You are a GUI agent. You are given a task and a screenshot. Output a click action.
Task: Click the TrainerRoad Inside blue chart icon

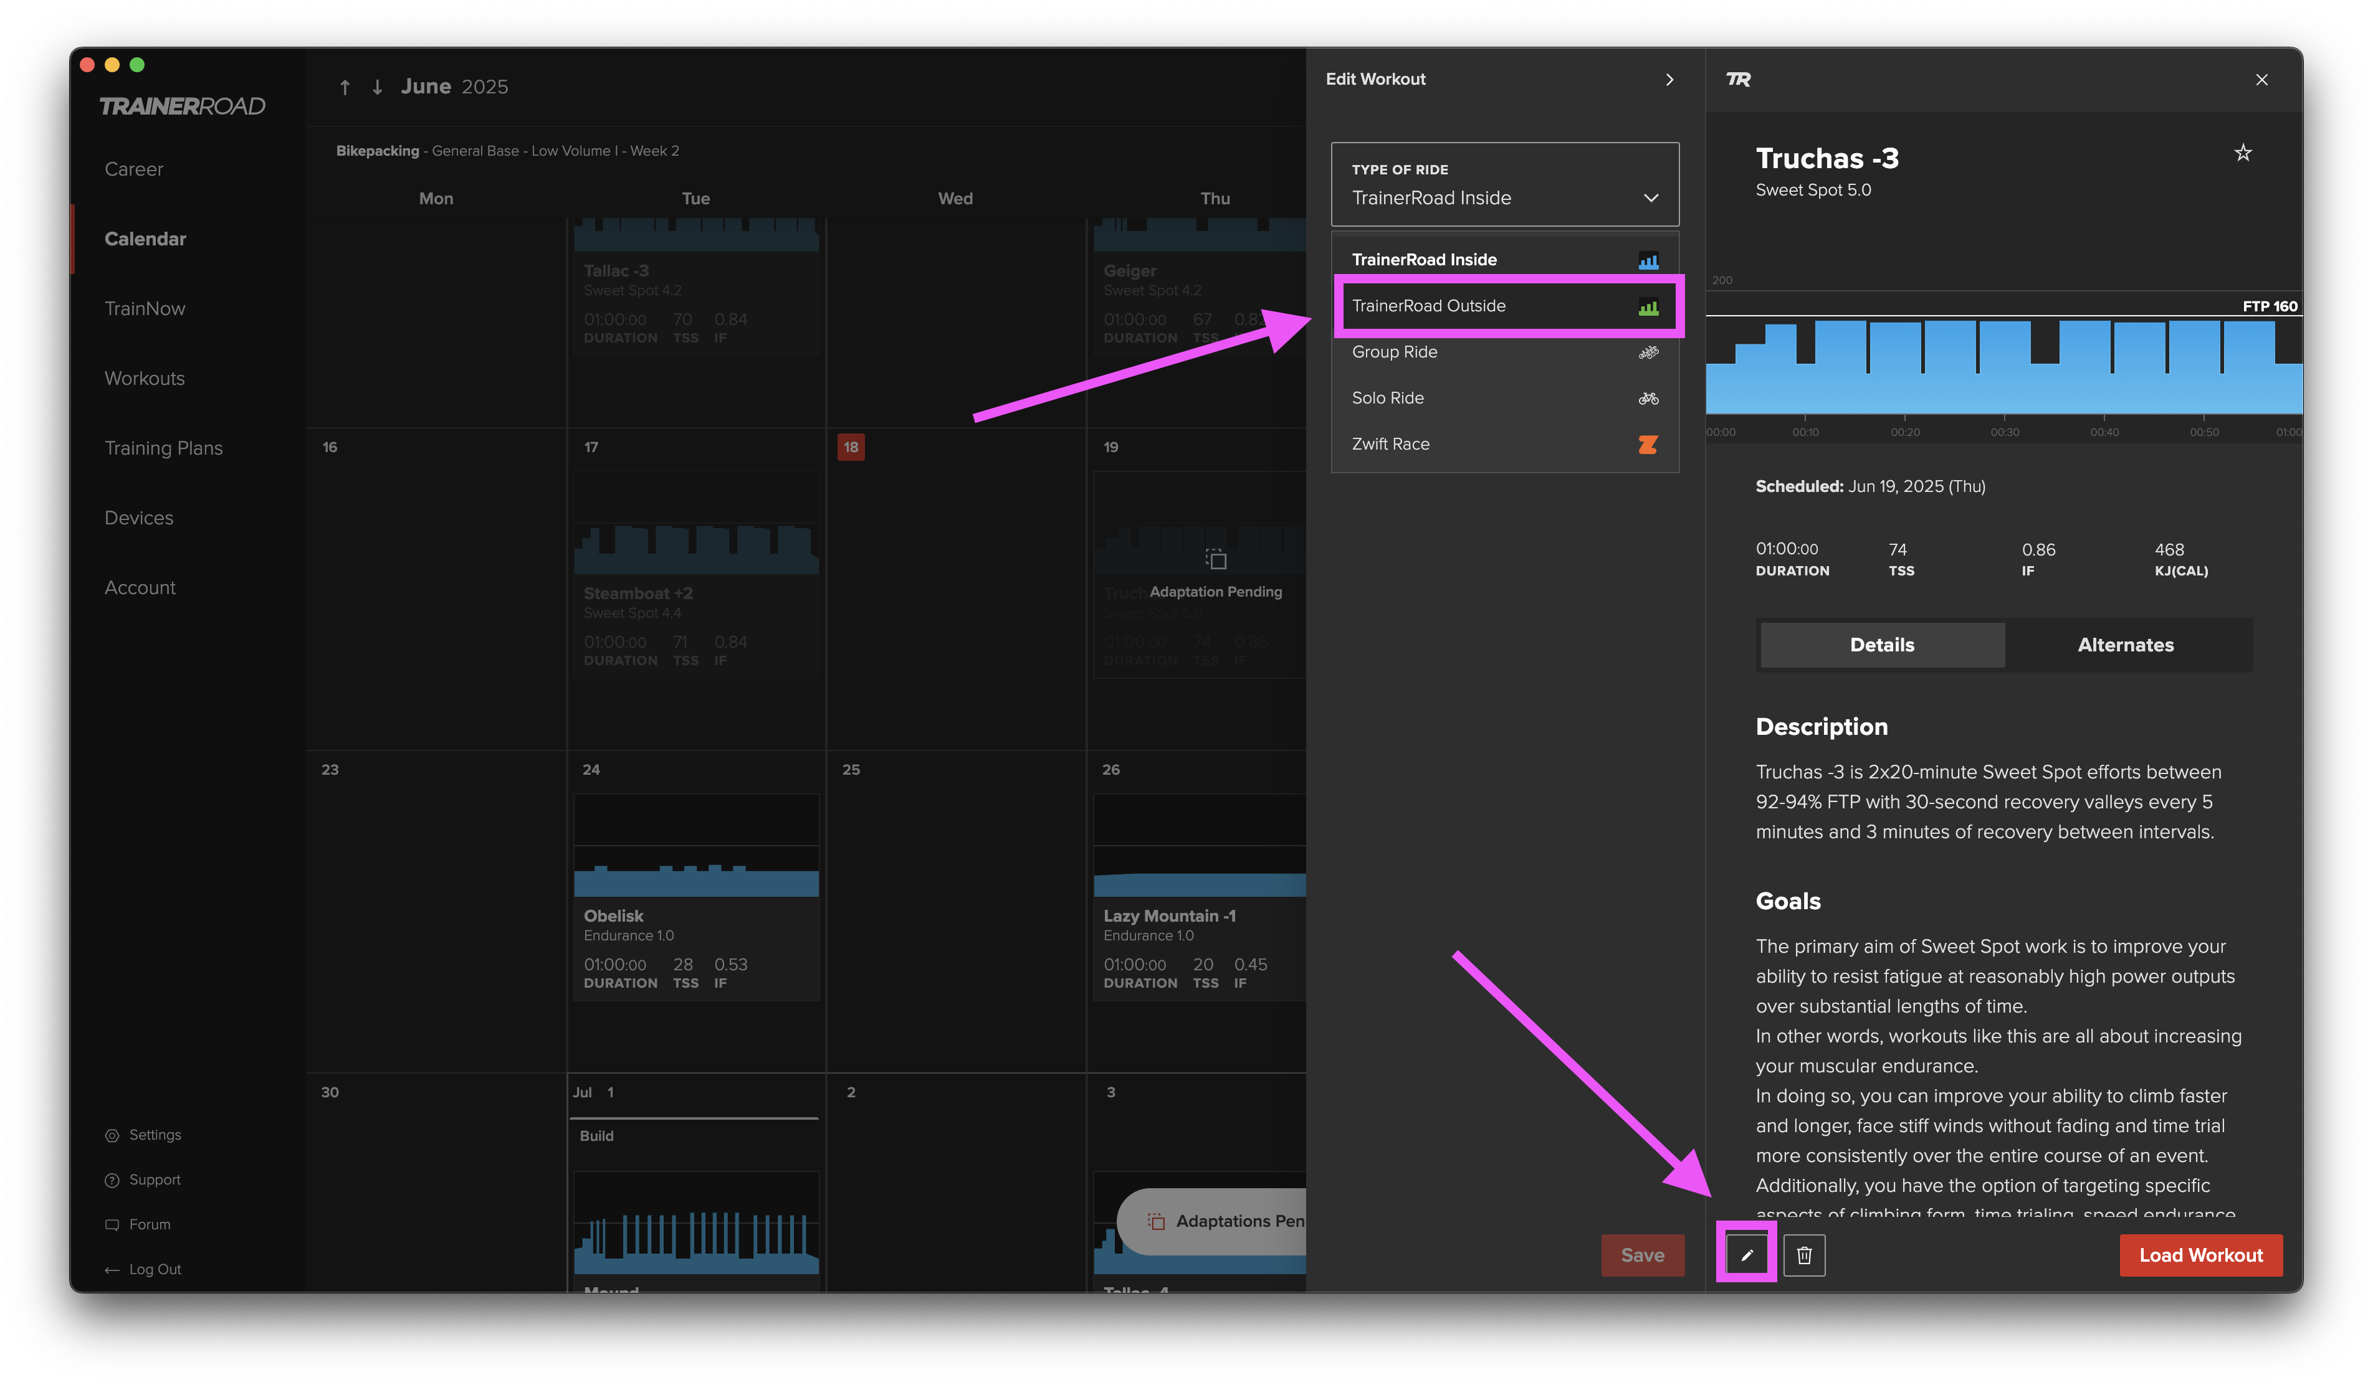click(1648, 261)
